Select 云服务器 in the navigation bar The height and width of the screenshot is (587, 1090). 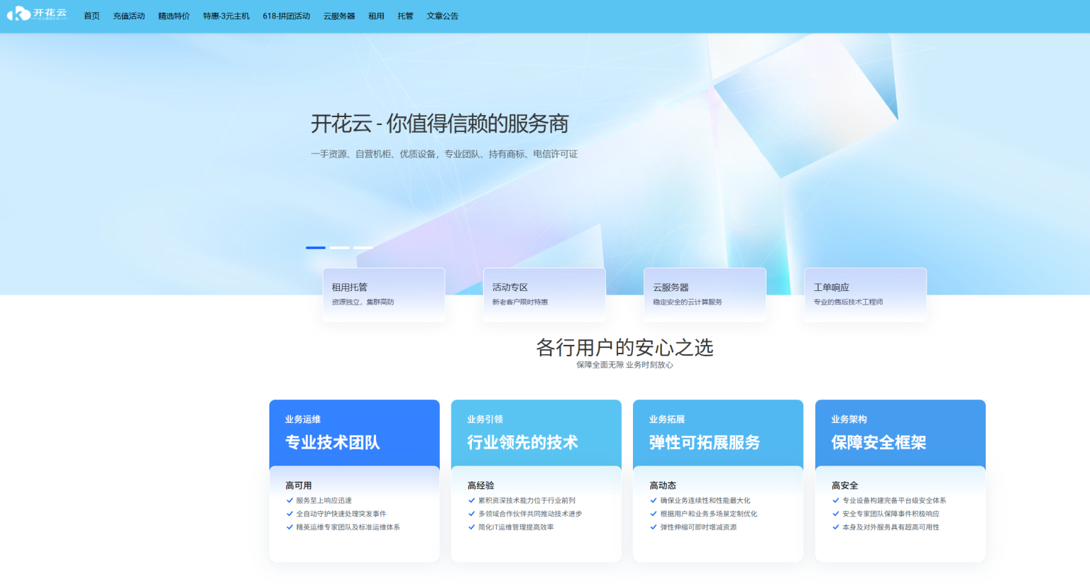click(339, 16)
